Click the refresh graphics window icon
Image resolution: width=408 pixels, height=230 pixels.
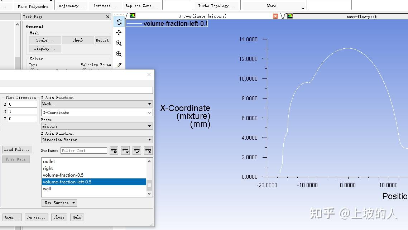[x=119, y=22]
